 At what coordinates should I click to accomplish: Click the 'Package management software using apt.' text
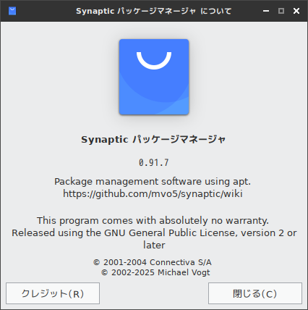click(153, 182)
